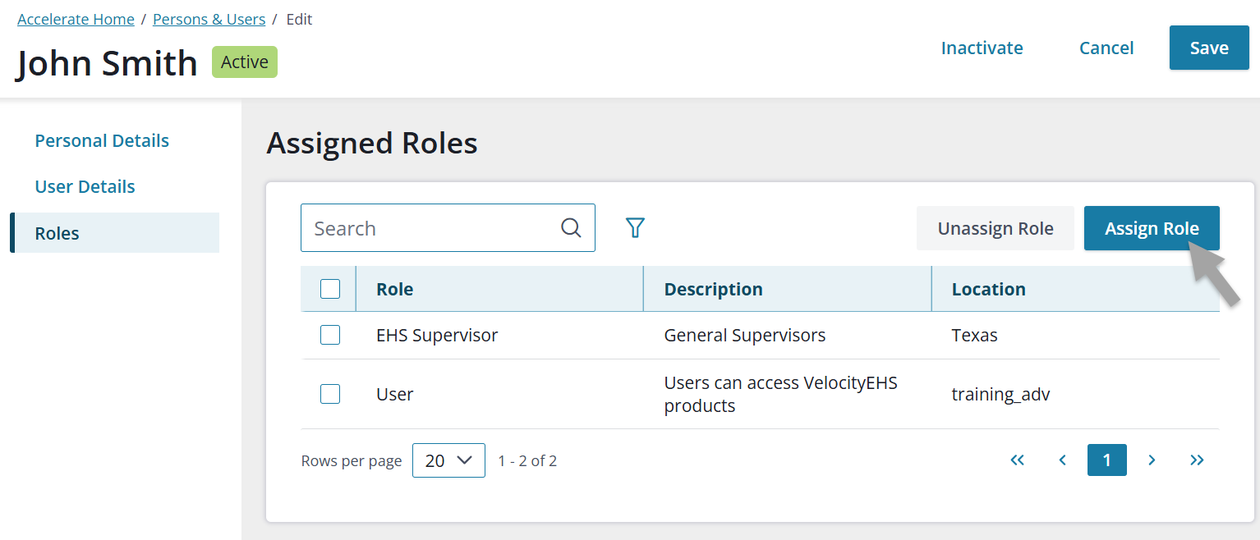This screenshot has height=540, width=1260.
Task: Jump to last page of results
Action: click(x=1197, y=460)
